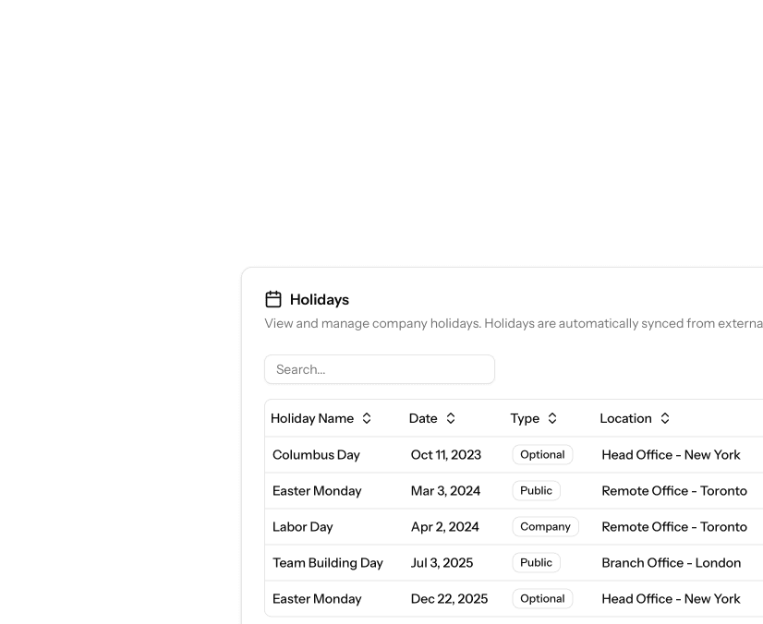Click the Dec 22, 2025 date cell
Viewport: 763px width, 624px height.
click(449, 599)
